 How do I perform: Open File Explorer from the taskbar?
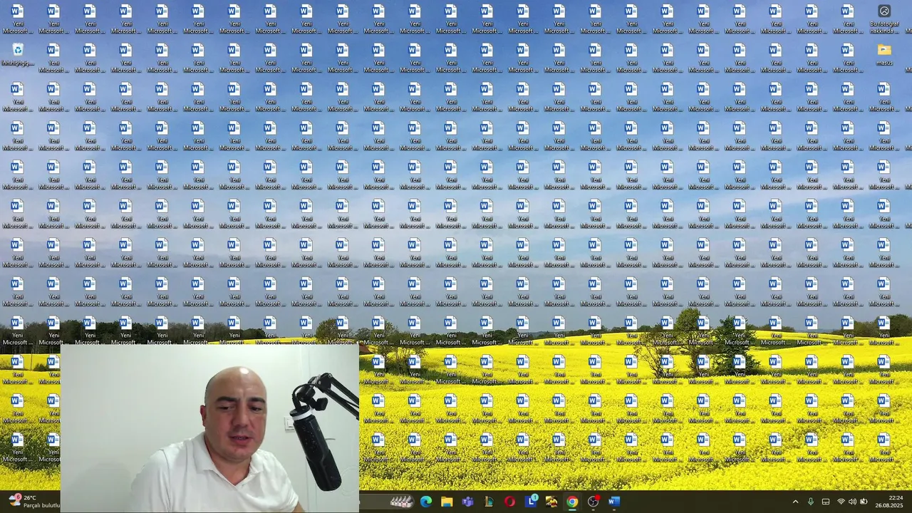click(x=447, y=502)
